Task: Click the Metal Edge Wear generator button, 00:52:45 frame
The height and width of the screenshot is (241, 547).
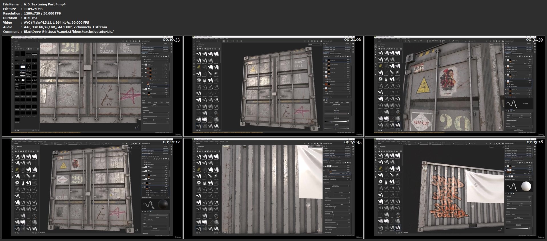Action: click(337, 186)
